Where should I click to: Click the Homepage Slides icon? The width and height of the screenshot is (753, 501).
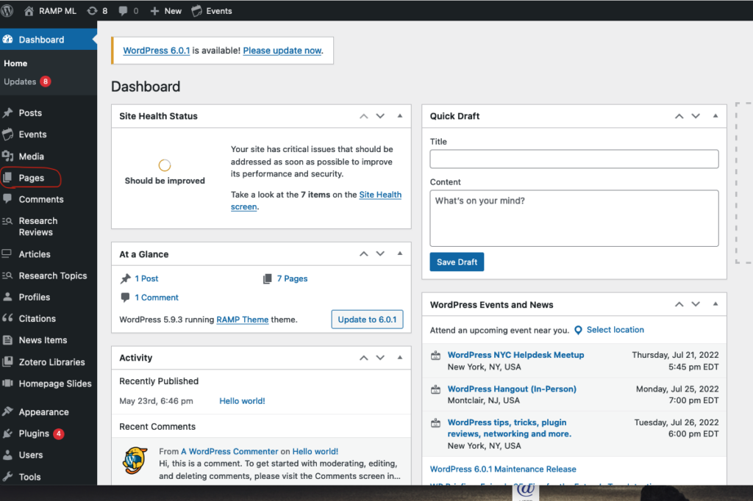pos(7,383)
